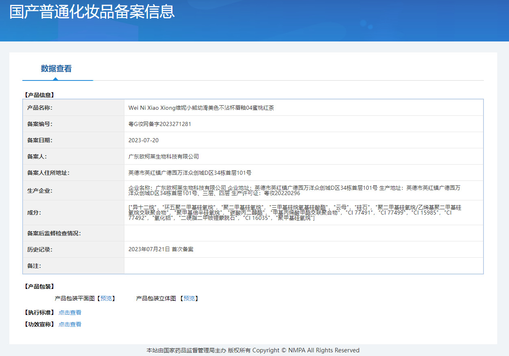
Task: Click the 【产品包装】 section heading
Action: point(39,287)
